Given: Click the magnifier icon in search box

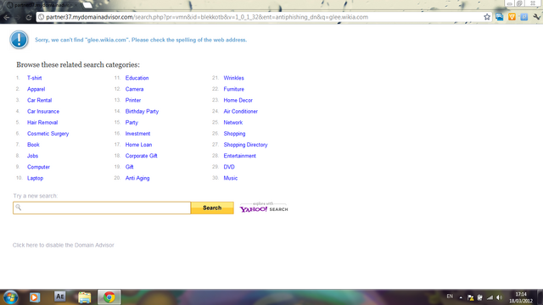Looking at the screenshot, I should (x=19, y=207).
